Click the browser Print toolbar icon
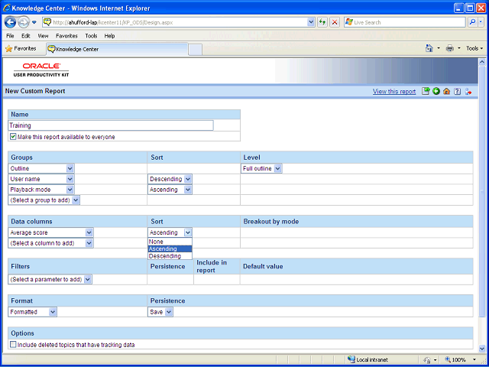This screenshot has height=367, width=489. coord(450,48)
